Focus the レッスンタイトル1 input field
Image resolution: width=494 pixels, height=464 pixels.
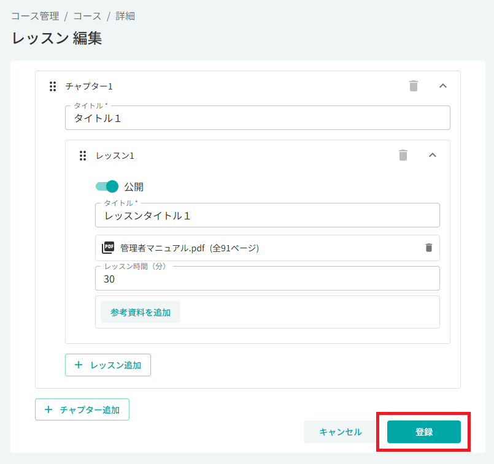tap(267, 216)
